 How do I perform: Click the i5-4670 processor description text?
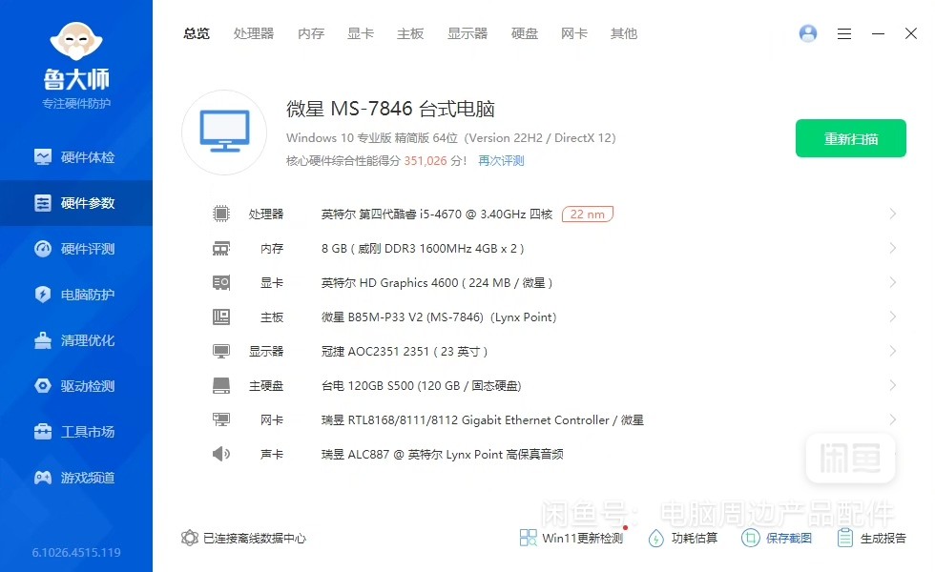(x=437, y=214)
